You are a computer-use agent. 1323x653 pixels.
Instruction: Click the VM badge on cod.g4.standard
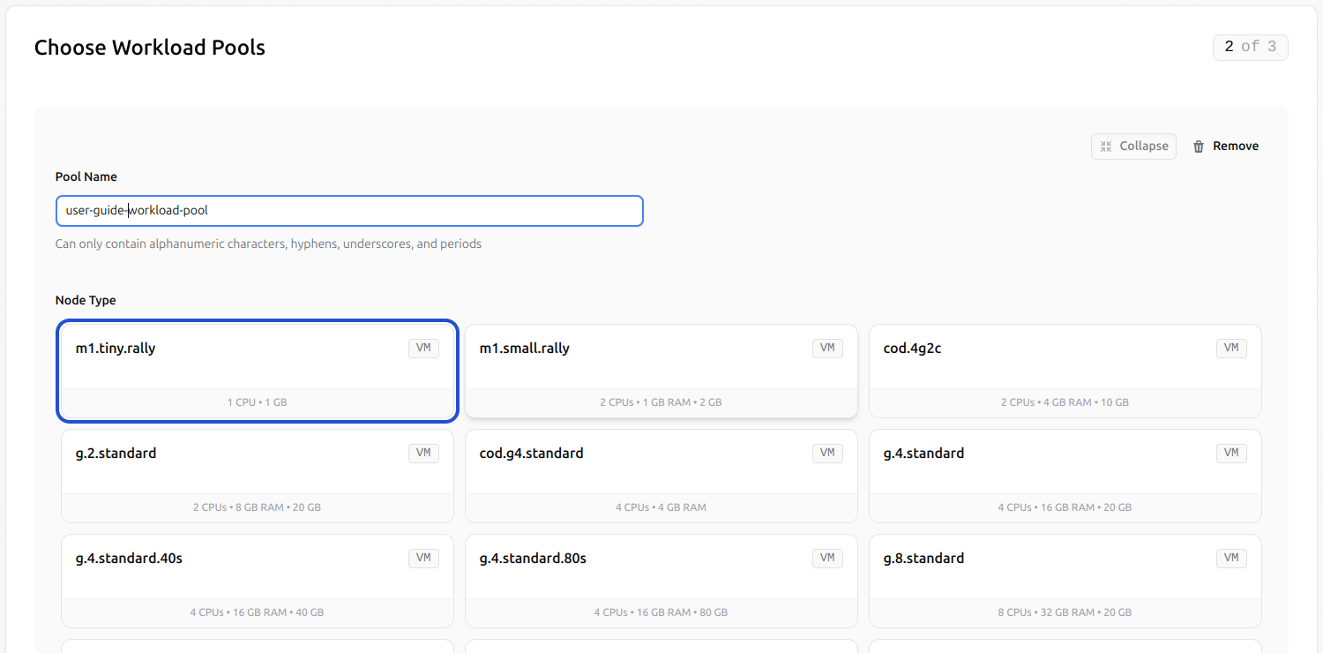(827, 453)
